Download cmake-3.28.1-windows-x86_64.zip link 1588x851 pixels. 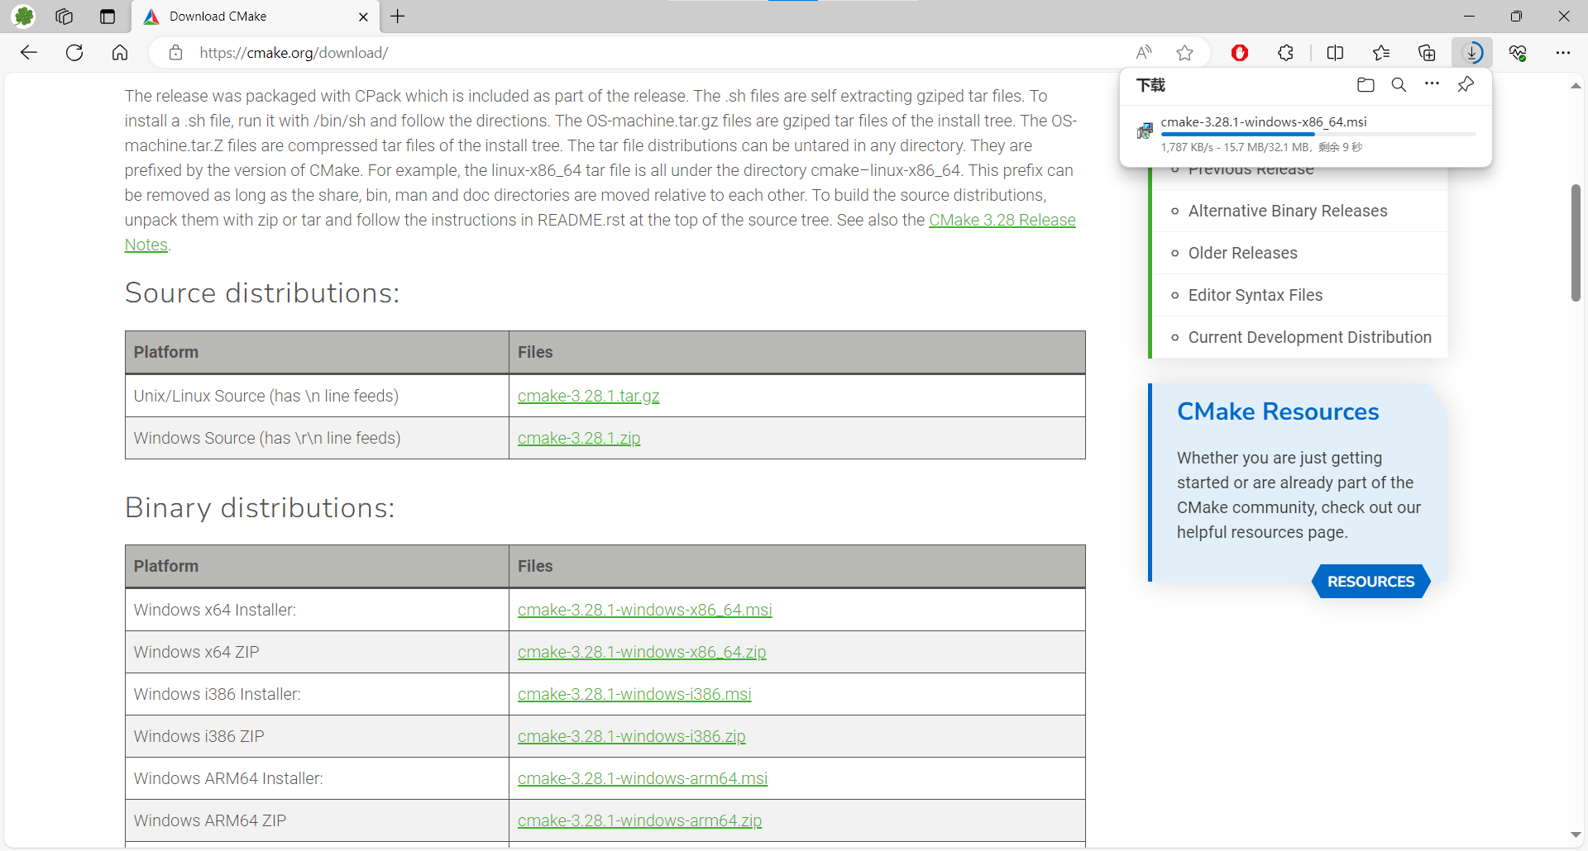[x=642, y=653]
